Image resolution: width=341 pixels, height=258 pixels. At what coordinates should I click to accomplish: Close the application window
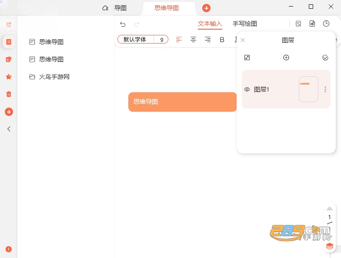click(331, 7)
